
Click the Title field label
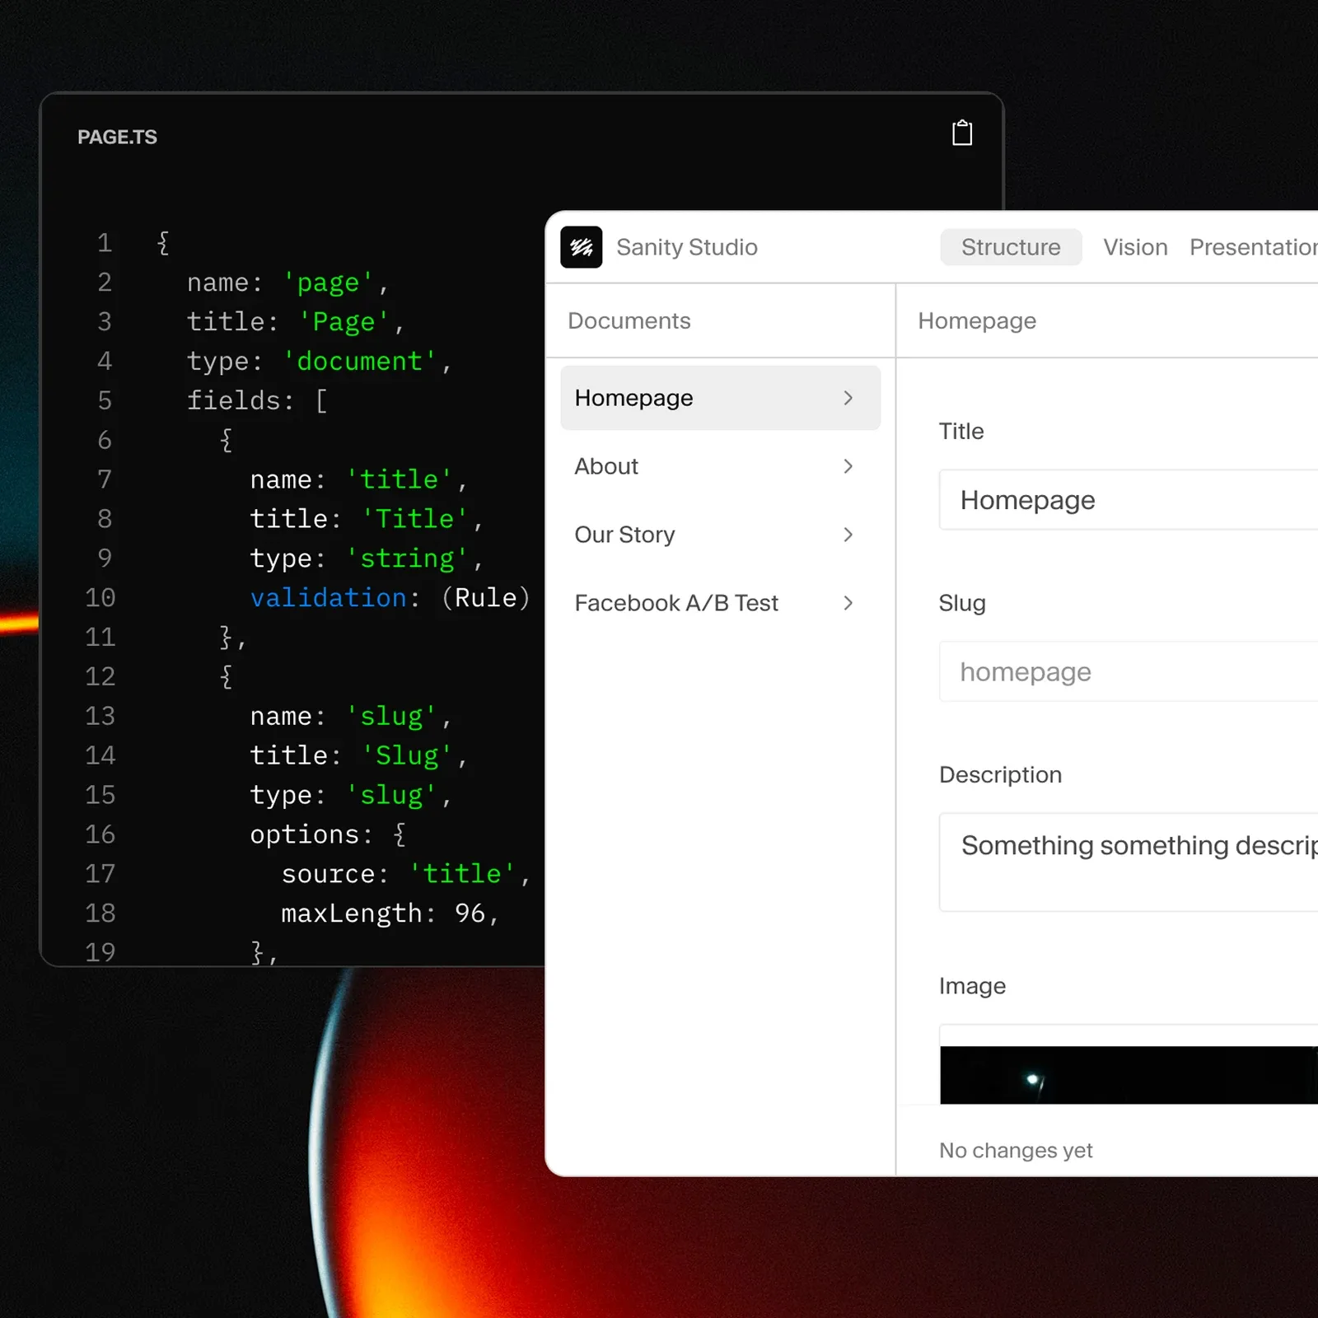961,431
